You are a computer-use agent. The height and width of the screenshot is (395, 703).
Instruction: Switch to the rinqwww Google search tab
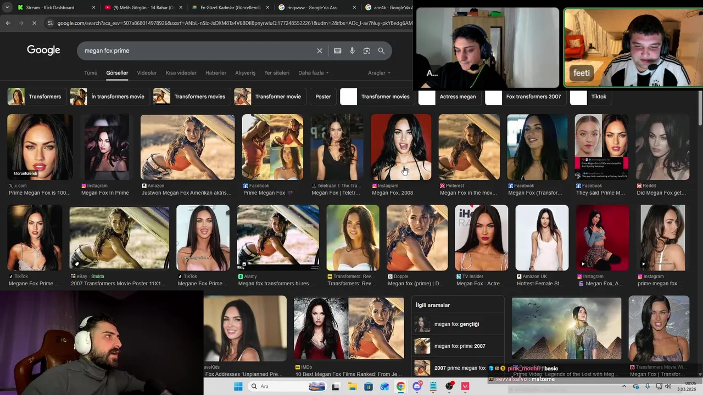pos(317,8)
